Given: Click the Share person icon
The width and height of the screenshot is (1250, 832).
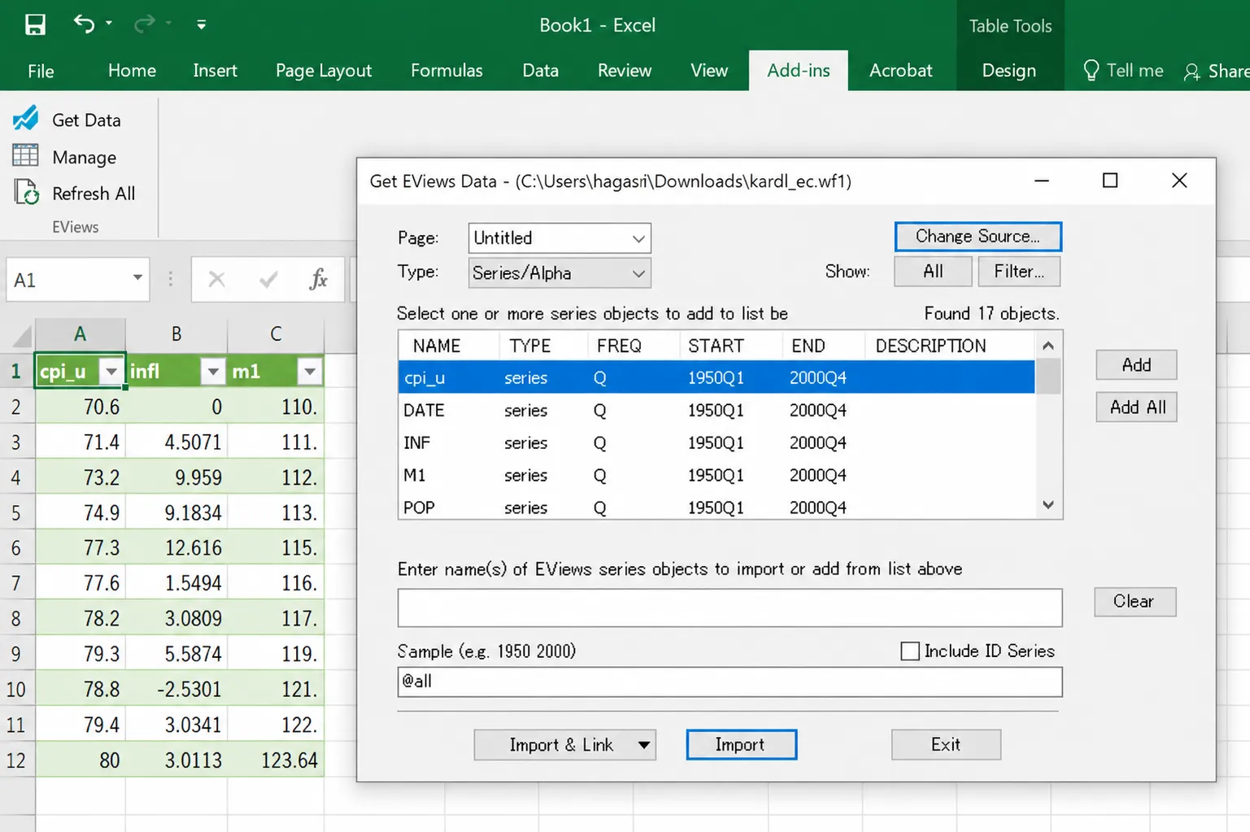Looking at the screenshot, I should pos(1192,72).
